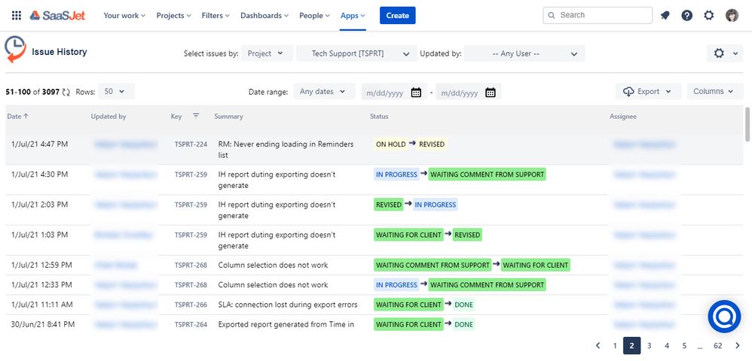Open the Project selection type dropdown
Screen dimensions: 752x361
(267, 53)
